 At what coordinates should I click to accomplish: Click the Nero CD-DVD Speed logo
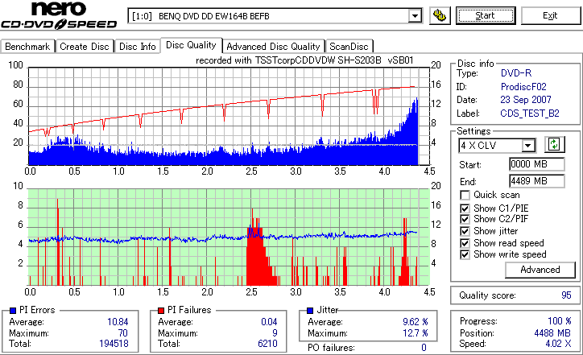click(59, 15)
